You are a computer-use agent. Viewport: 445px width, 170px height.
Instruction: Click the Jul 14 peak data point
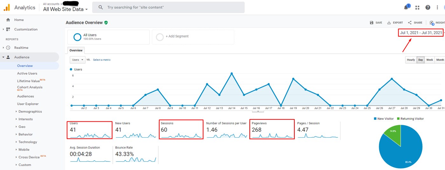point(232,73)
